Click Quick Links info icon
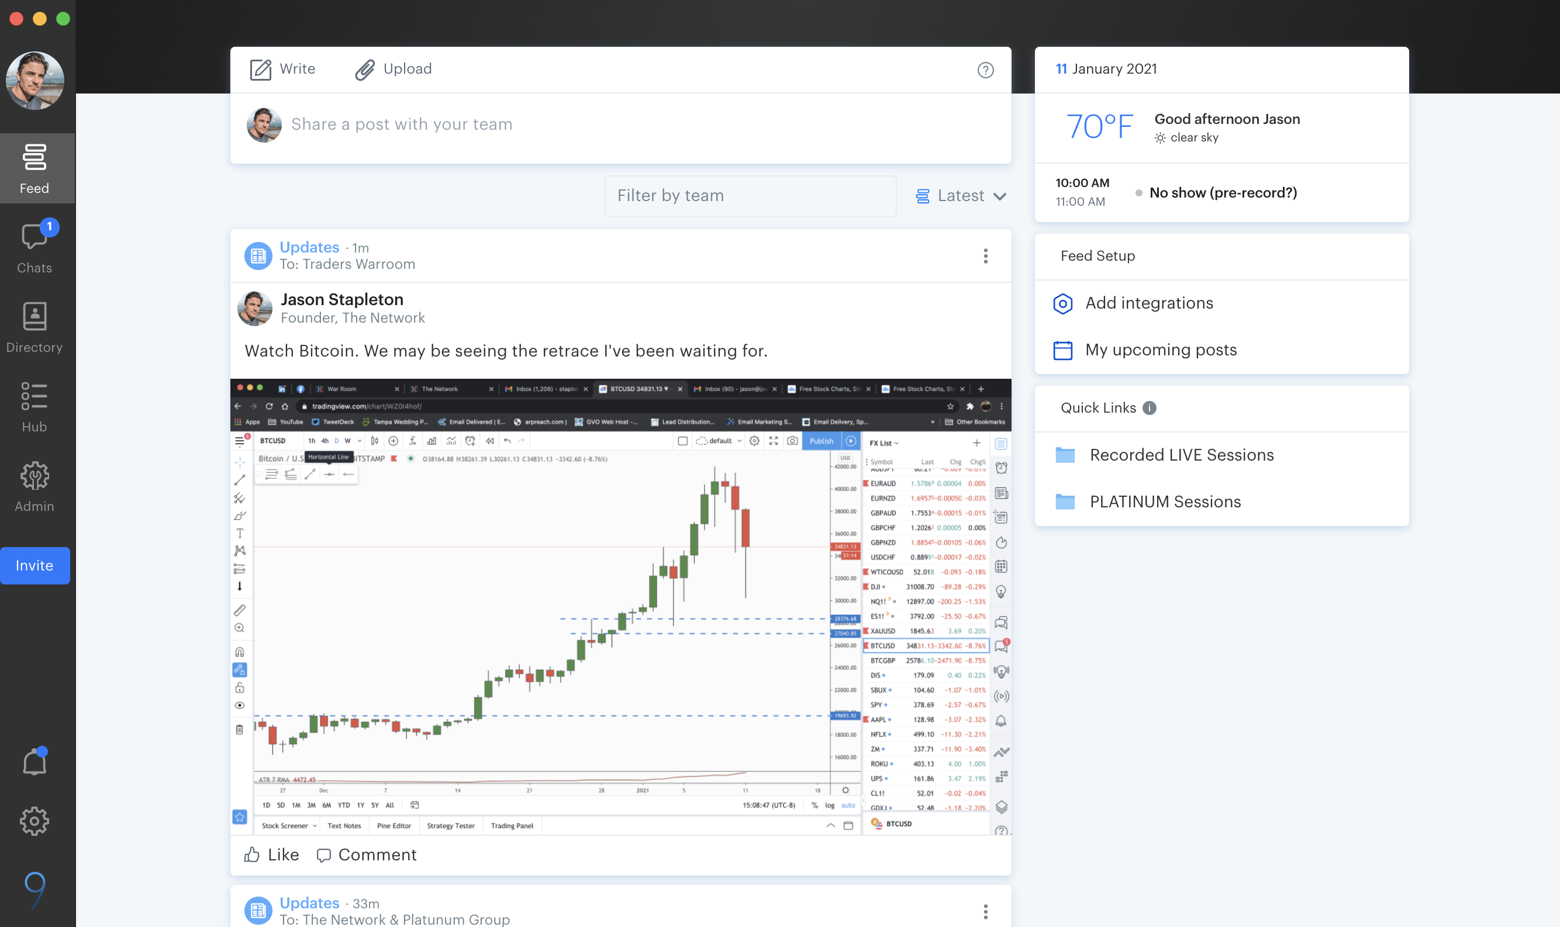This screenshot has height=927, width=1560. [x=1149, y=408]
